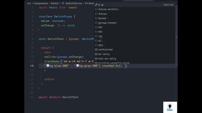Click the symbol icon in breadcrumb

(x=86, y=3)
